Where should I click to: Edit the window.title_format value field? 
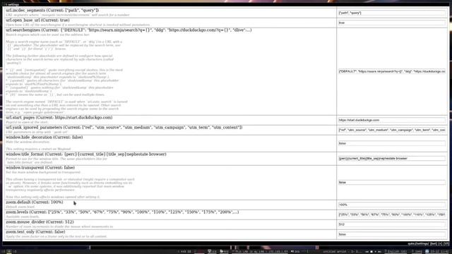pos(392,158)
